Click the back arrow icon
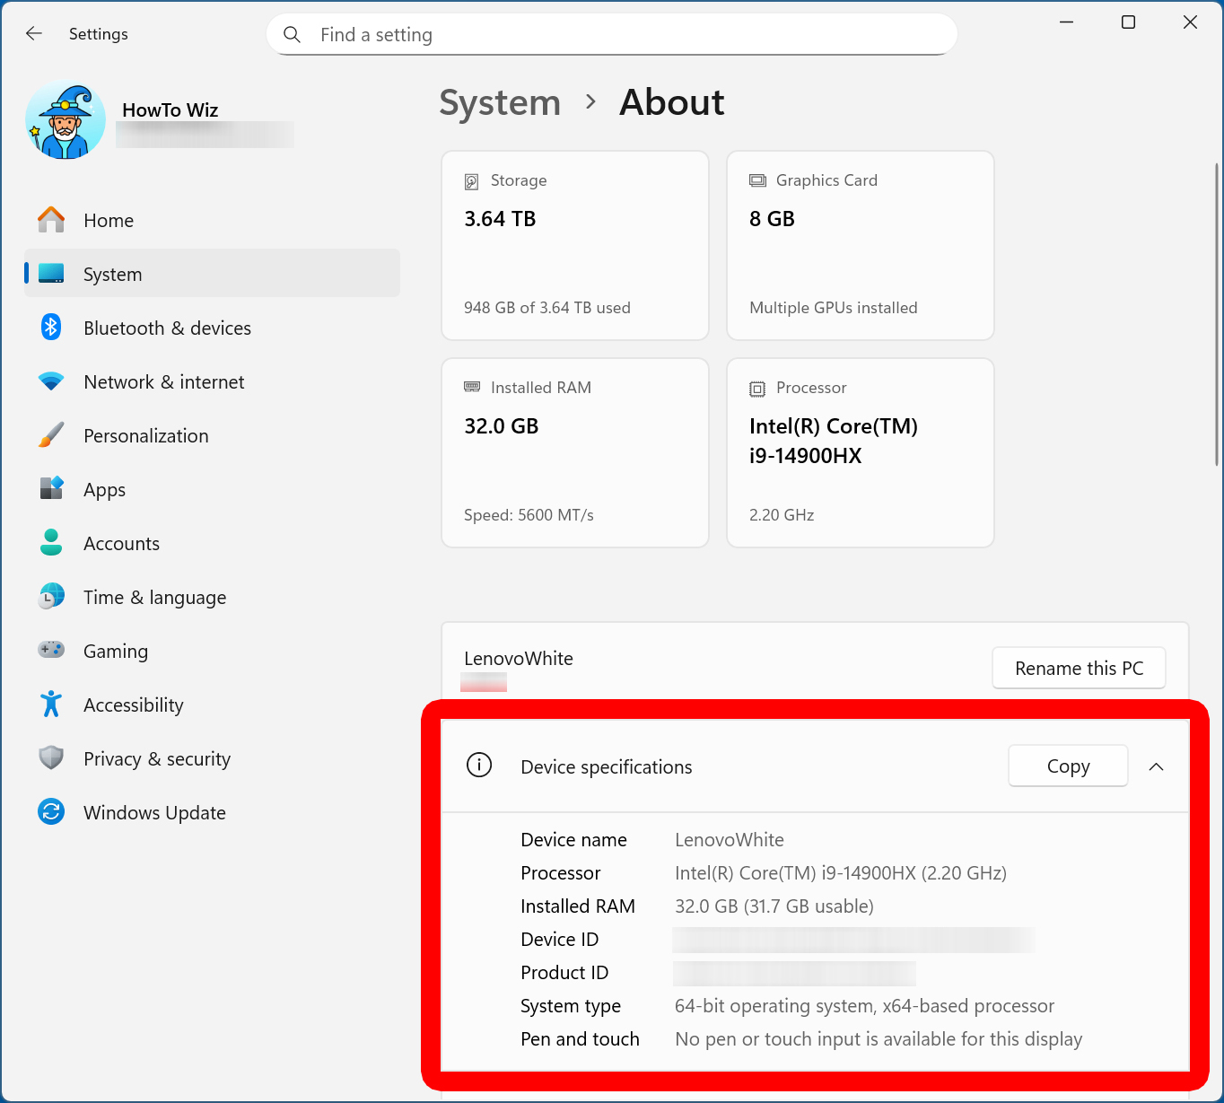1224x1103 pixels. 33,33
